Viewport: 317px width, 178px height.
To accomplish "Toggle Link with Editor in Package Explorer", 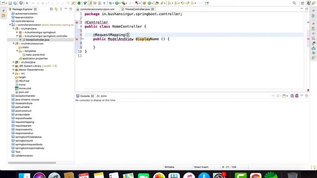I will (x=56, y=9).
